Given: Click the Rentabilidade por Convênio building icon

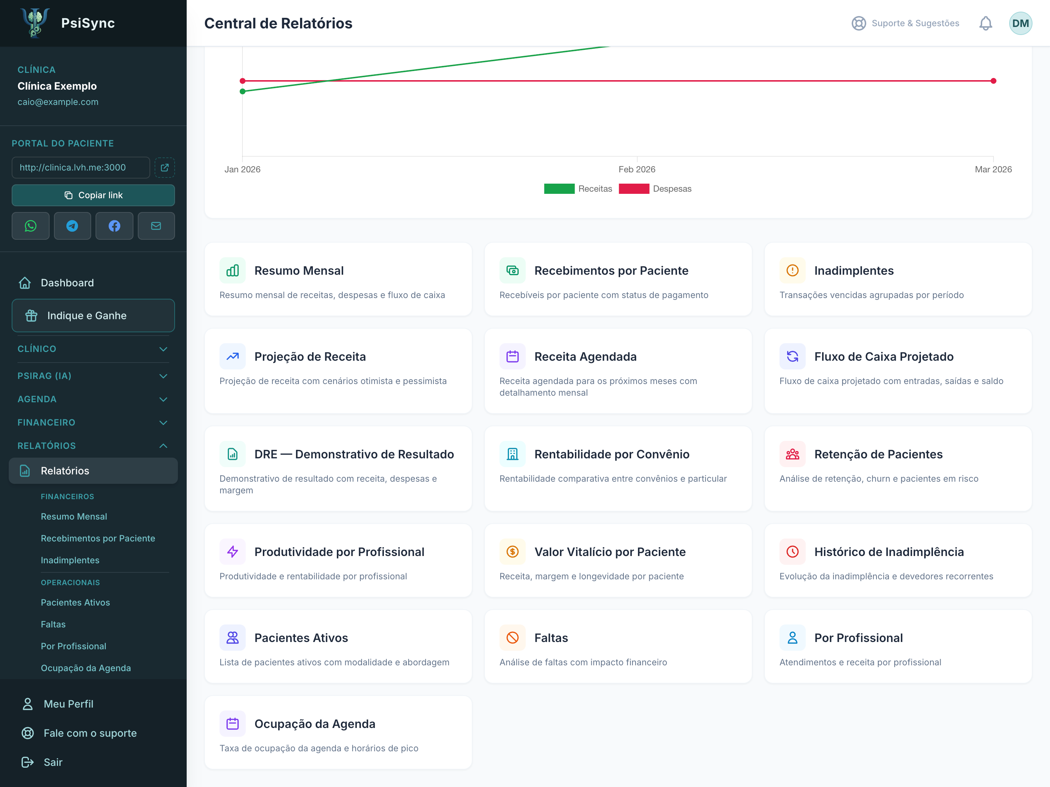Looking at the screenshot, I should point(513,454).
